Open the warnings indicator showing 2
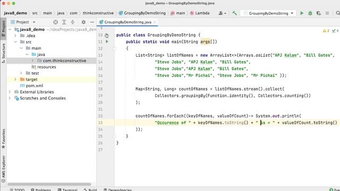 (x=326, y=31)
